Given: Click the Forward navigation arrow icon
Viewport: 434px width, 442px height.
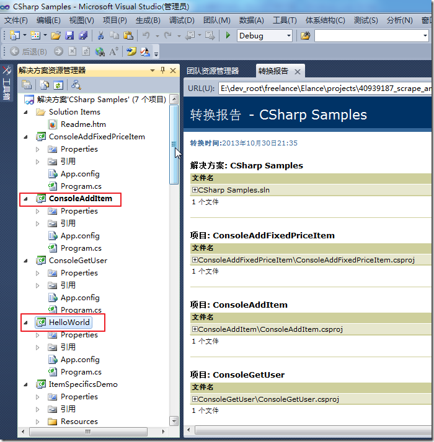Looking at the screenshot, I should pos(58,51).
